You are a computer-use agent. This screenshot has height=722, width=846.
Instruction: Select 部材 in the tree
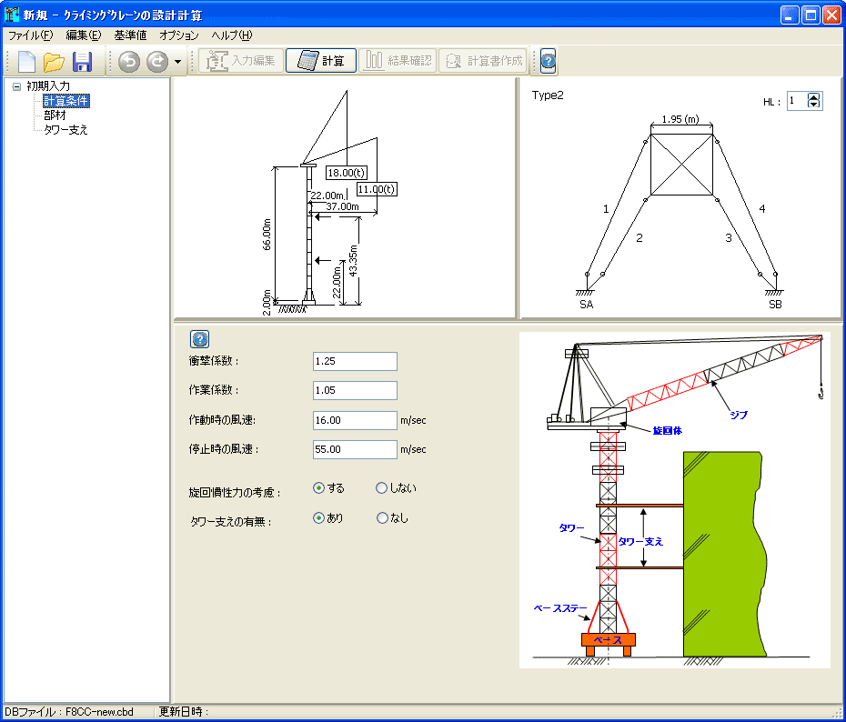pyautogui.click(x=55, y=115)
